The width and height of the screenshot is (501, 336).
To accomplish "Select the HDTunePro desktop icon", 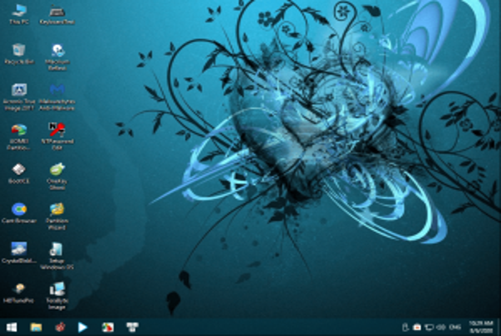I will point(19,293).
